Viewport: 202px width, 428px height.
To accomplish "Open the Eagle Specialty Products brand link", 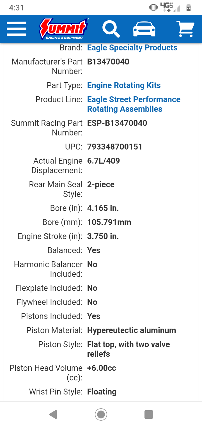I will pyautogui.click(x=132, y=48).
